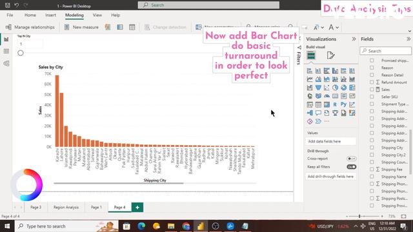Viewport: 413px width, 232px height.
Task: Toggle the Keep all filters switch
Action: point(351,167)
